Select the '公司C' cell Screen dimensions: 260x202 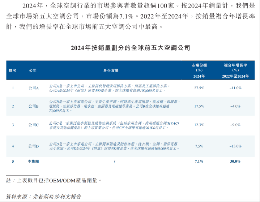(x=34, y=125)
